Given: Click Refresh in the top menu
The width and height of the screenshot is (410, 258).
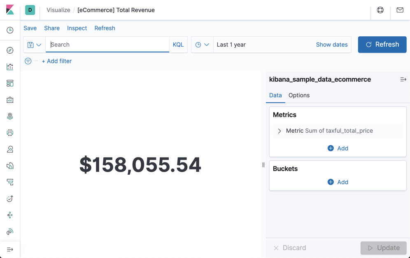Looking at the screenshot, I should tap(105, 28).
